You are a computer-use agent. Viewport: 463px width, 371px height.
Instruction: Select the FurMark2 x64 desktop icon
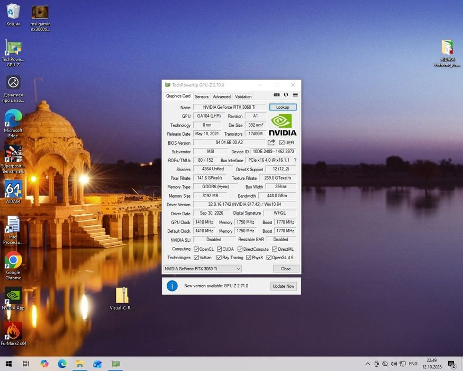pyautogui.click(x=13, y=334)
